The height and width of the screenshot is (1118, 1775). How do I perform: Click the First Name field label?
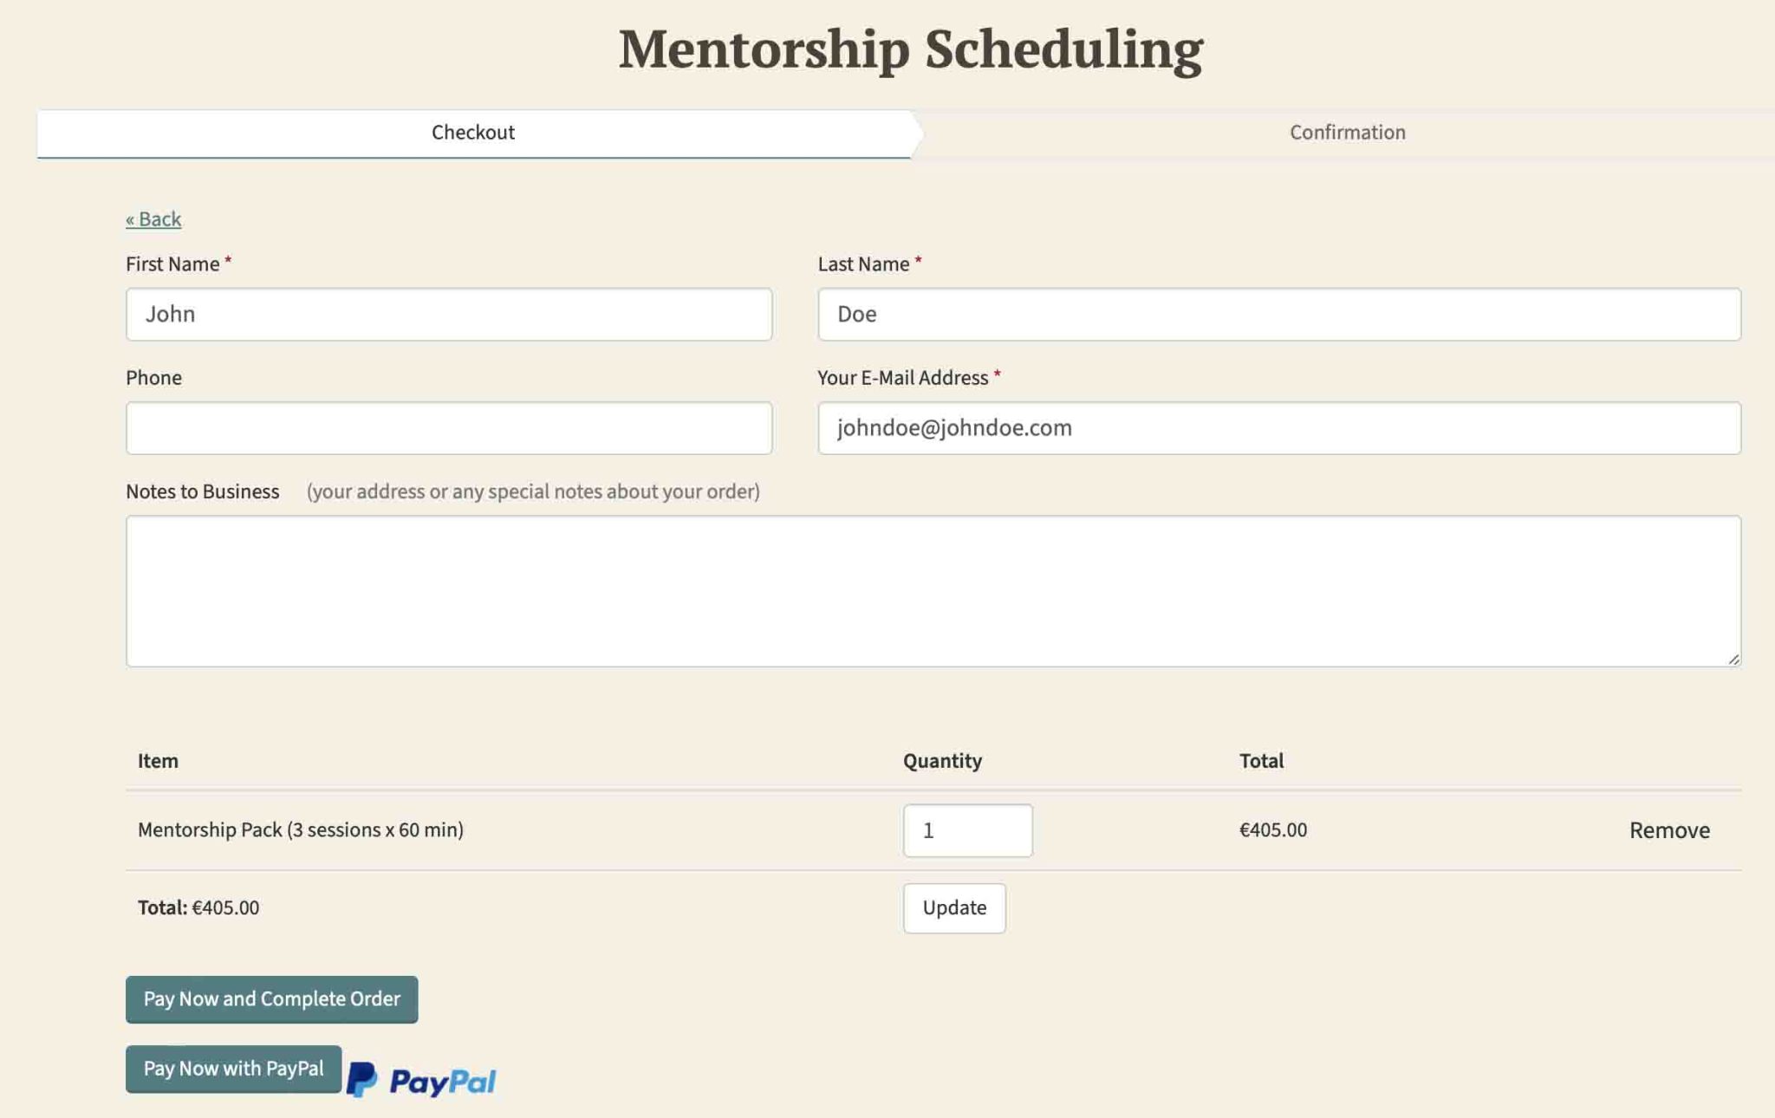[172, 264]
